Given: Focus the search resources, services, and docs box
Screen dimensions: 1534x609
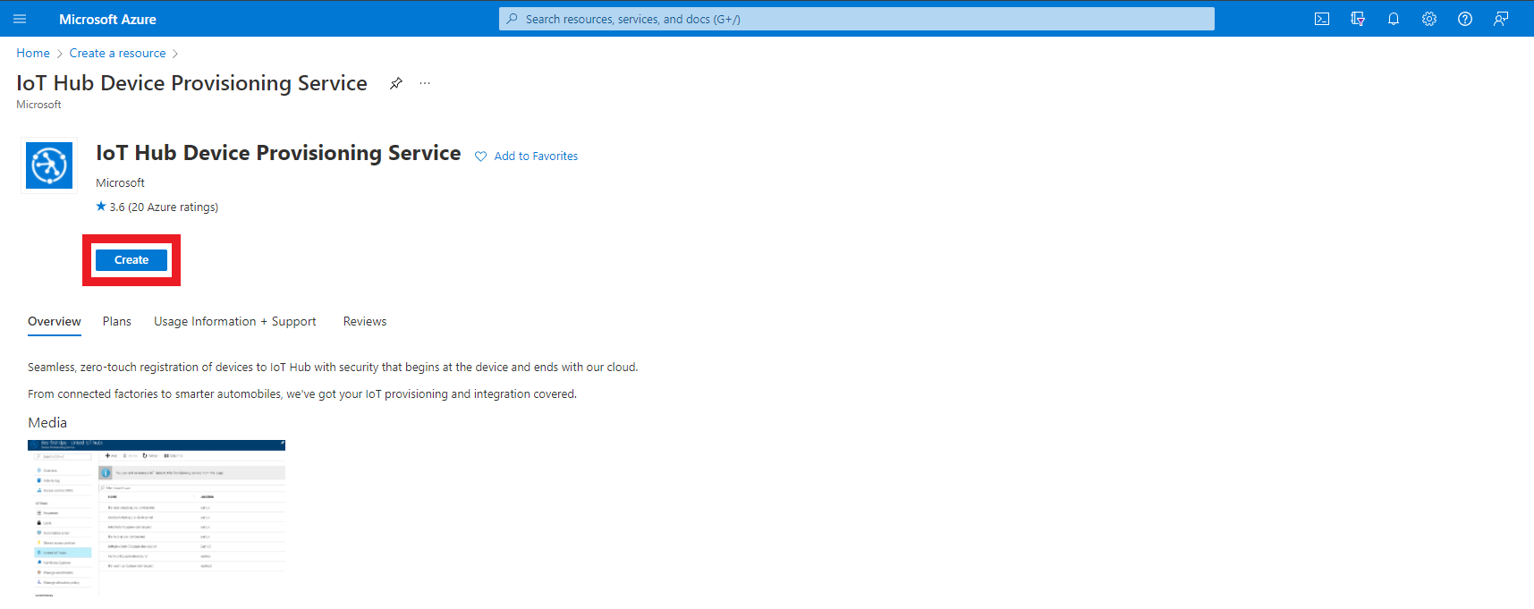Looking at the screenshot, I should pyautogui.click(x=856, y=19).
